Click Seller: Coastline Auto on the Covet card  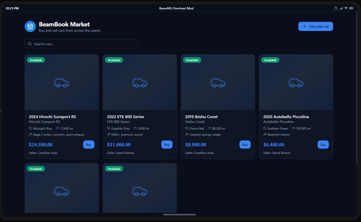(199, 153)
